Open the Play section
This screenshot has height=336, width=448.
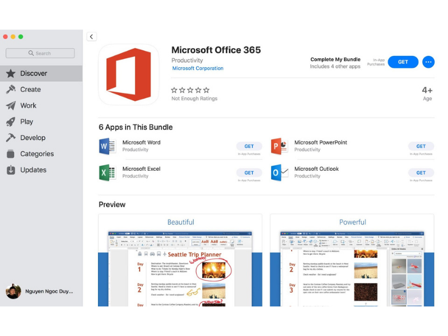pos(41,122)
